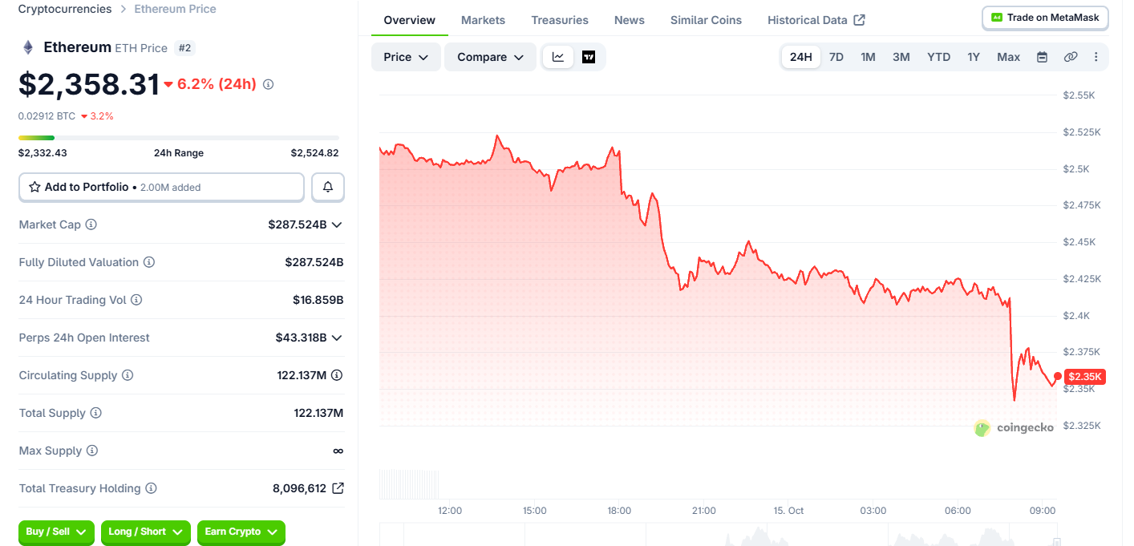Click the $2.35K current price label
1134x546 pixels.
pos(1085,377)
